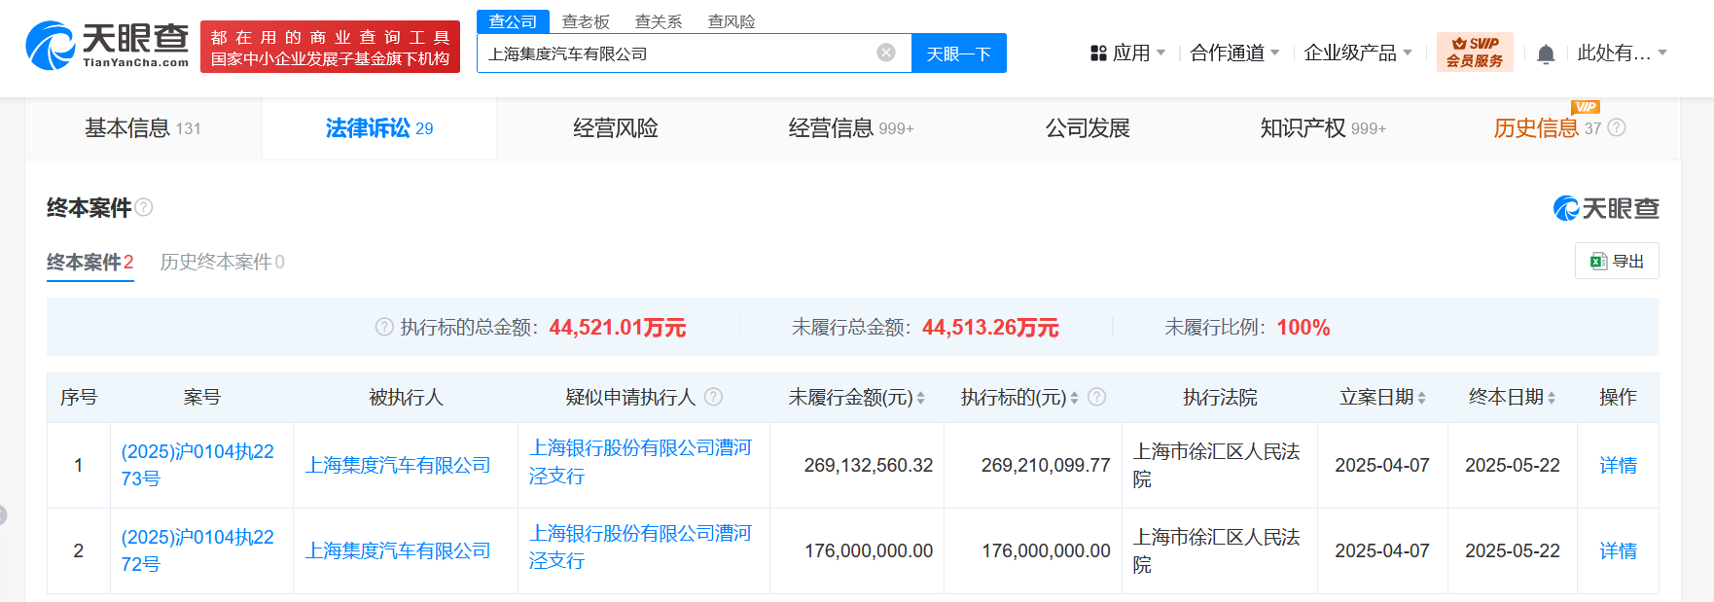
Task: Click the 未履行比例 100% value
Action: point(1303,328)
